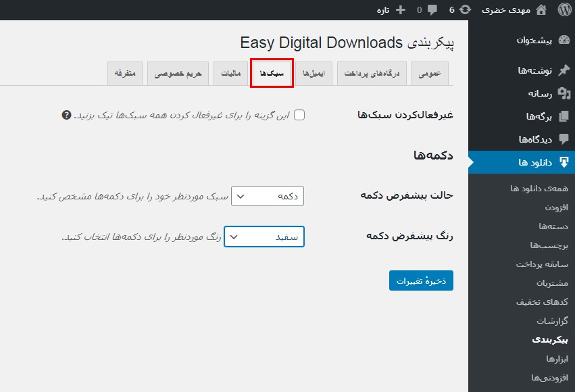Click the ذخیرهٔ تغییرات button
This screenshot has width=575, height=392.
click(421, 281)
